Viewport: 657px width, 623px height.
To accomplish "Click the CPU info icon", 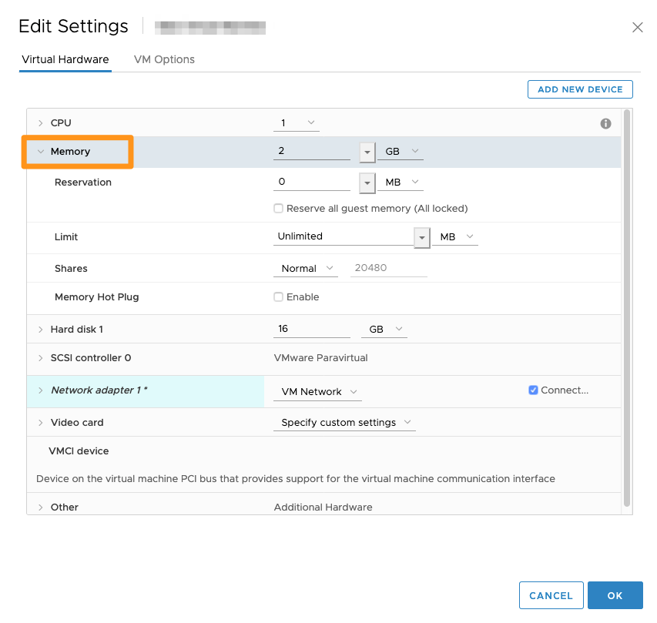I will point(605,123).
